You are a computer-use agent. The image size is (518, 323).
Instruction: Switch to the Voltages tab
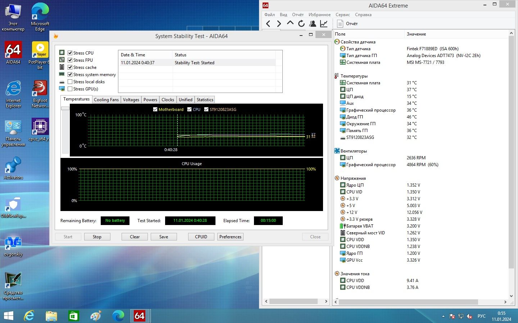click(131, 100)
